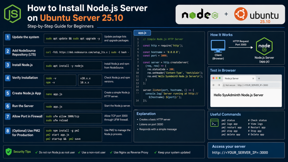
Task: Click the 'nano app.js' command box
Action: click(x=73, y=94)
